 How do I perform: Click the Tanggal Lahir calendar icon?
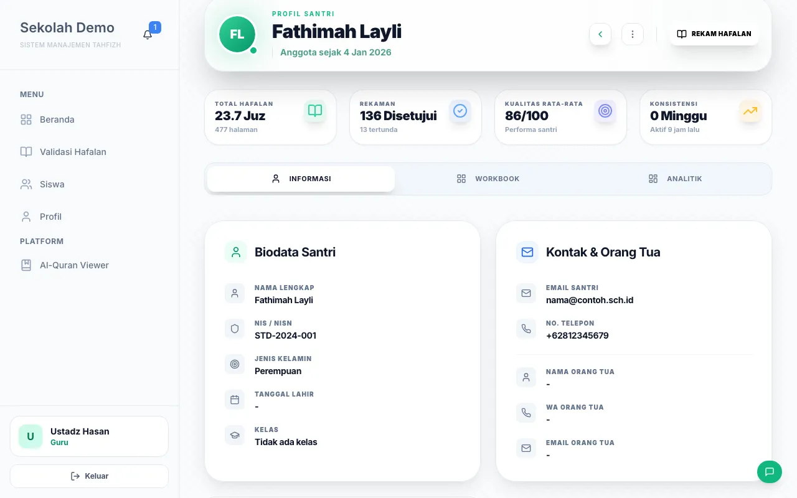(x=235, y=400)
